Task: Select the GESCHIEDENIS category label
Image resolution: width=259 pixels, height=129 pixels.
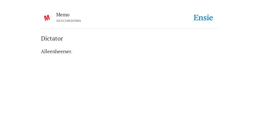Action: point(69,21)
